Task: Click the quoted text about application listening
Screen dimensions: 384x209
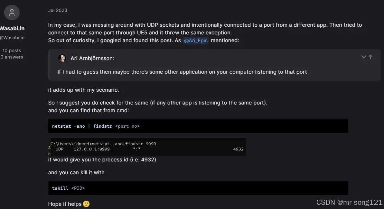Action: pyautogui.click(x=182, y=72)
